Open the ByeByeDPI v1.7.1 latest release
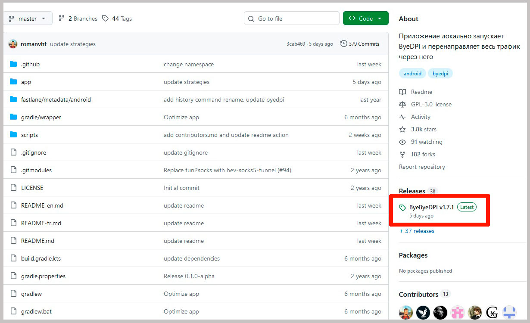Viewport: 530px width, 323px height. [x=431, y=207]
